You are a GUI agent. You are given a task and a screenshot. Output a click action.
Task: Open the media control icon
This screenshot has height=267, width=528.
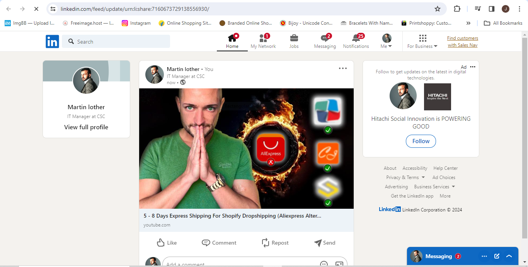(478, 9)
